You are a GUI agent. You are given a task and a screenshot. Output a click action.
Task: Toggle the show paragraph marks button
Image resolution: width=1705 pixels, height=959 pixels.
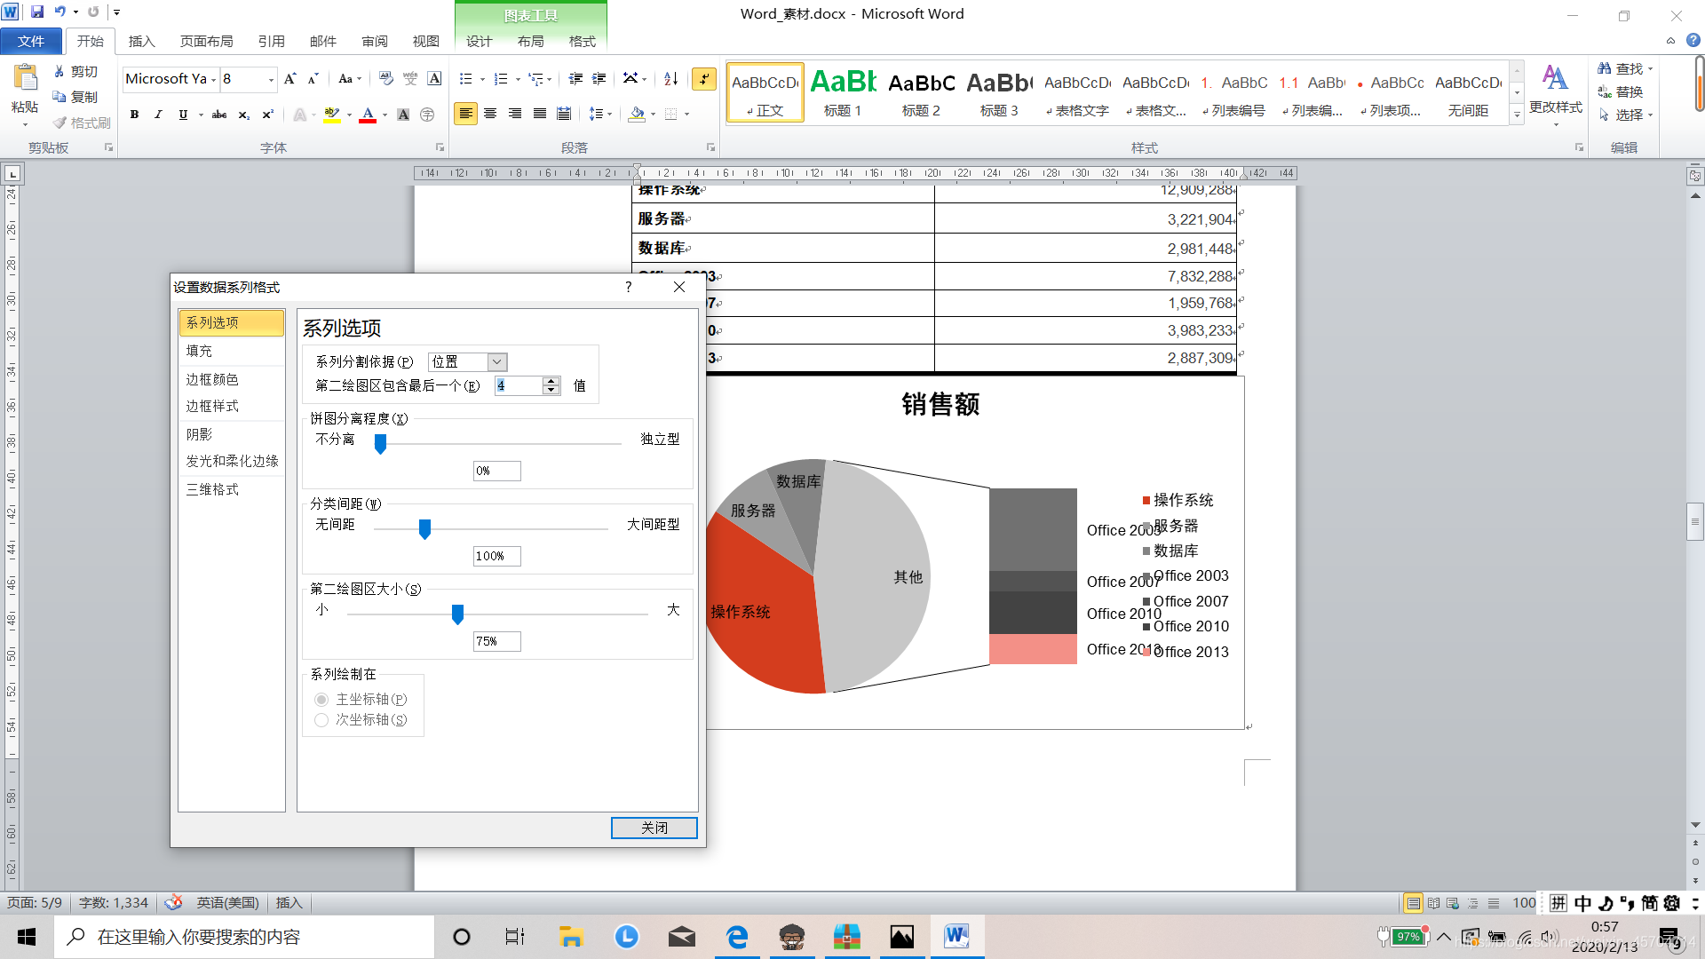coord(704,79)
